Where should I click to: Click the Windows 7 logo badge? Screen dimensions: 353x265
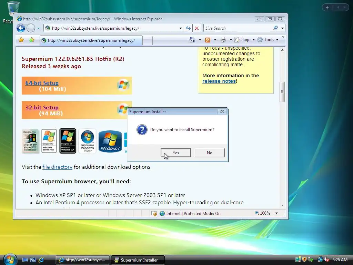pyautogui.click(x=110, y=141)
